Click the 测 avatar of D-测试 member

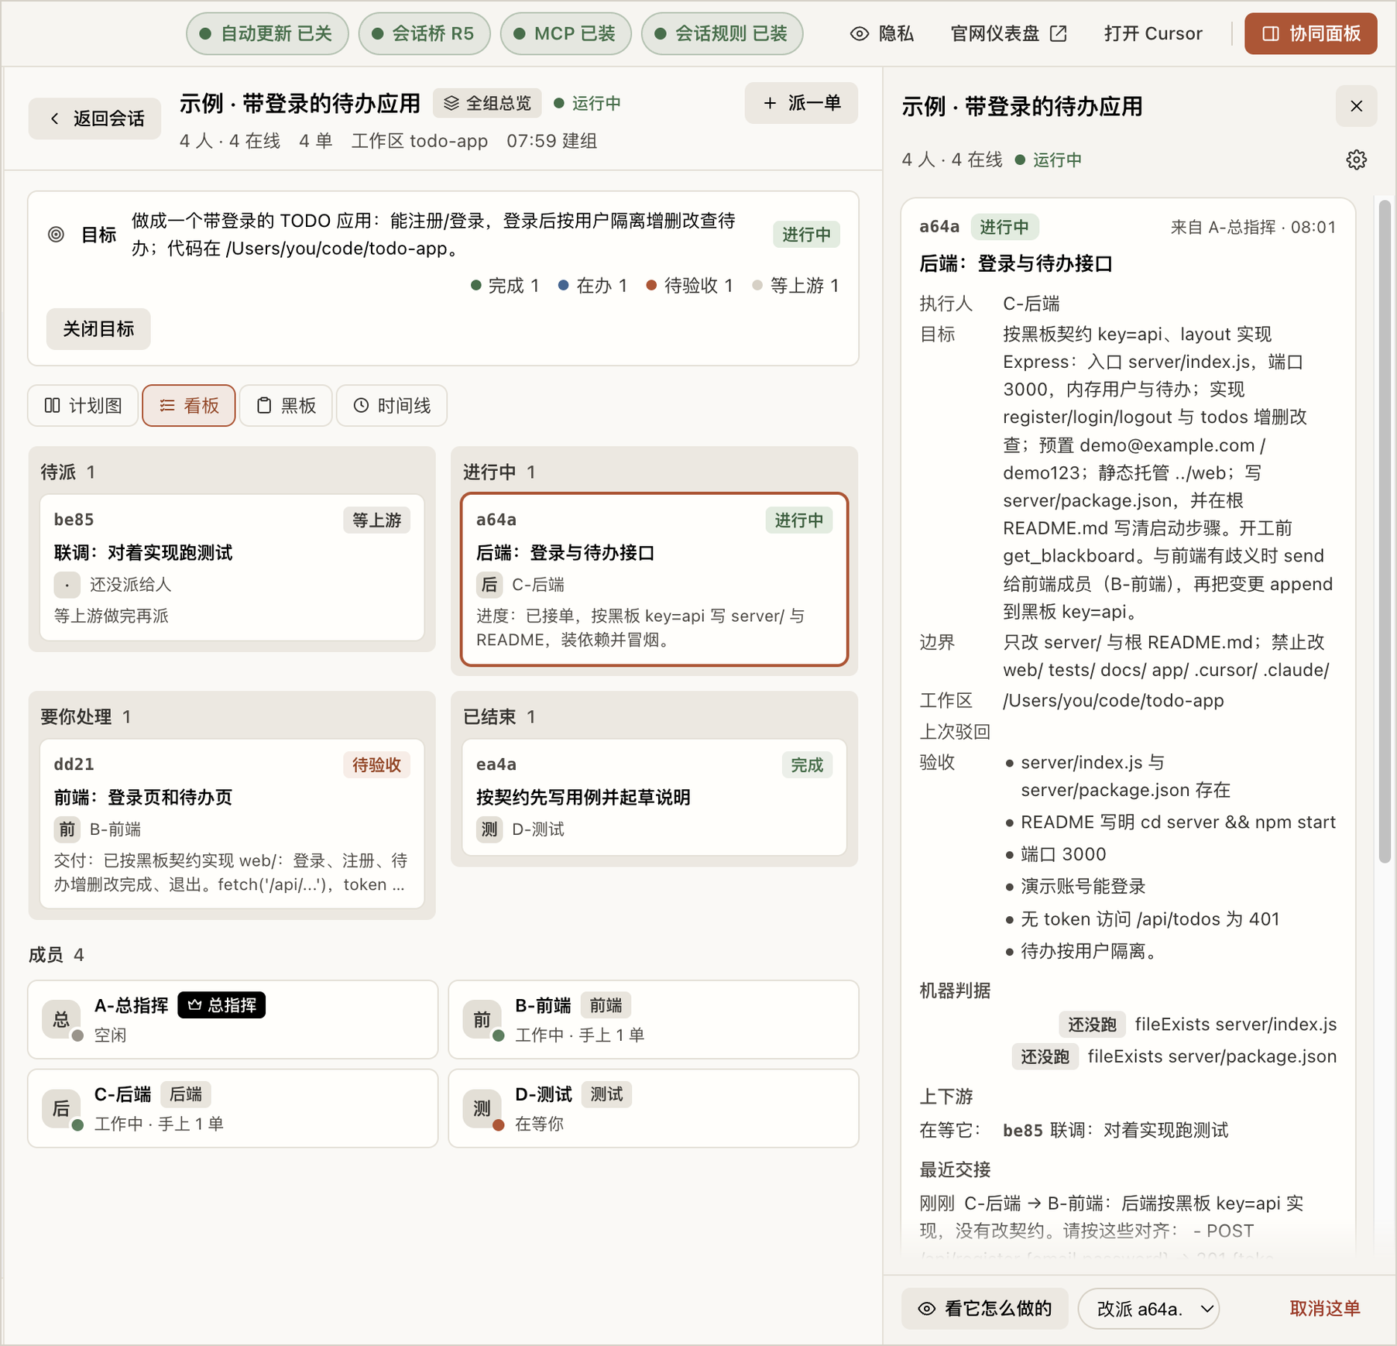tap(482, 1108)
